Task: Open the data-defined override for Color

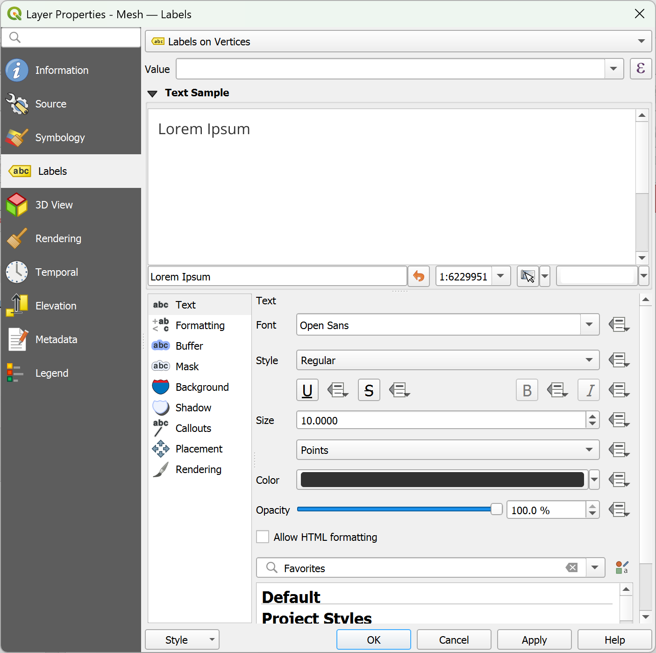Action: [619, 480]
